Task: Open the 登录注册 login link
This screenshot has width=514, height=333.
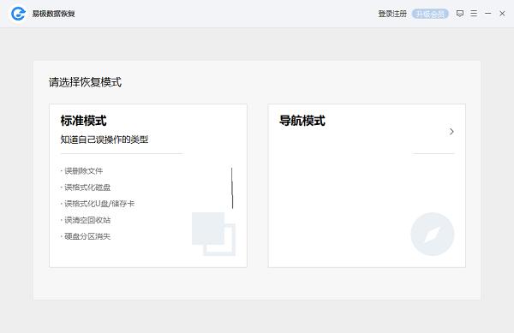Action: [x=392, y=14]
